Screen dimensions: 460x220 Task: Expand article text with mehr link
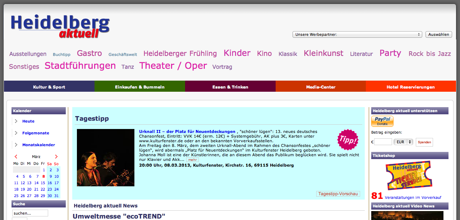(192, 160)
